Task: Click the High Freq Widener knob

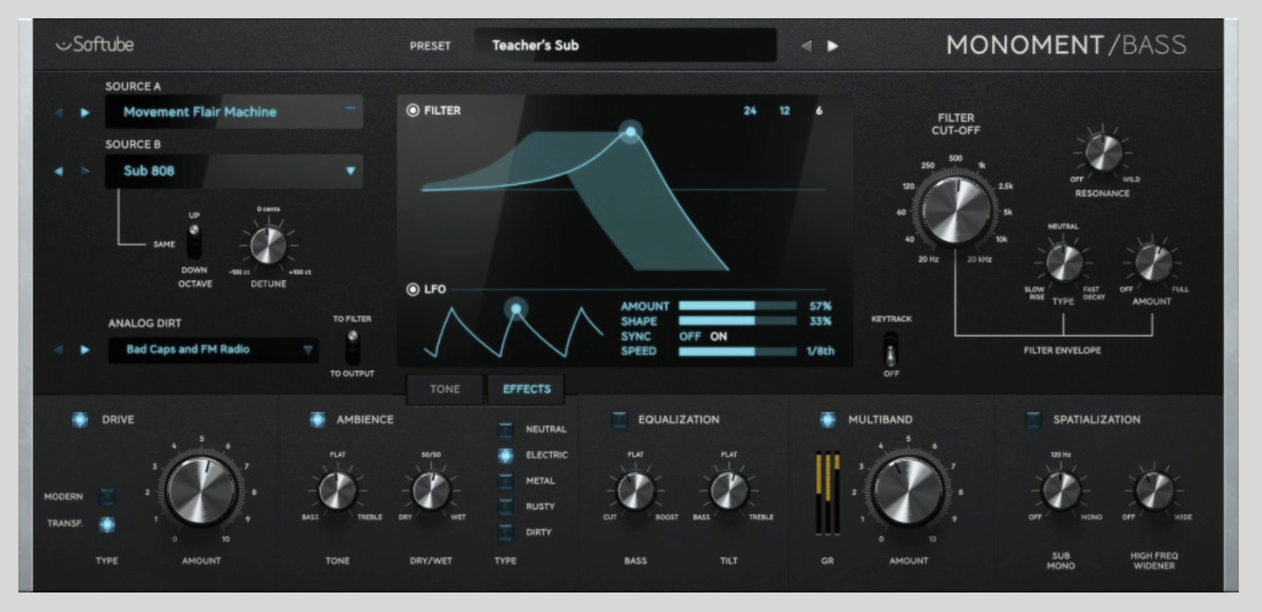Action: coord(1154,490)
